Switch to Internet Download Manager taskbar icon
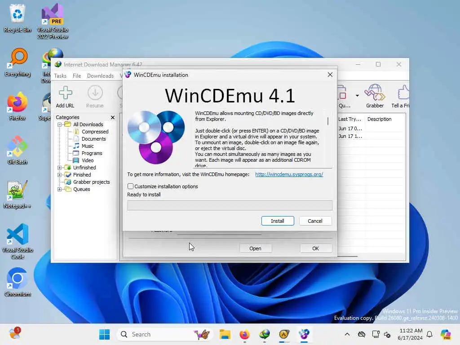 (x=265, y=334)
